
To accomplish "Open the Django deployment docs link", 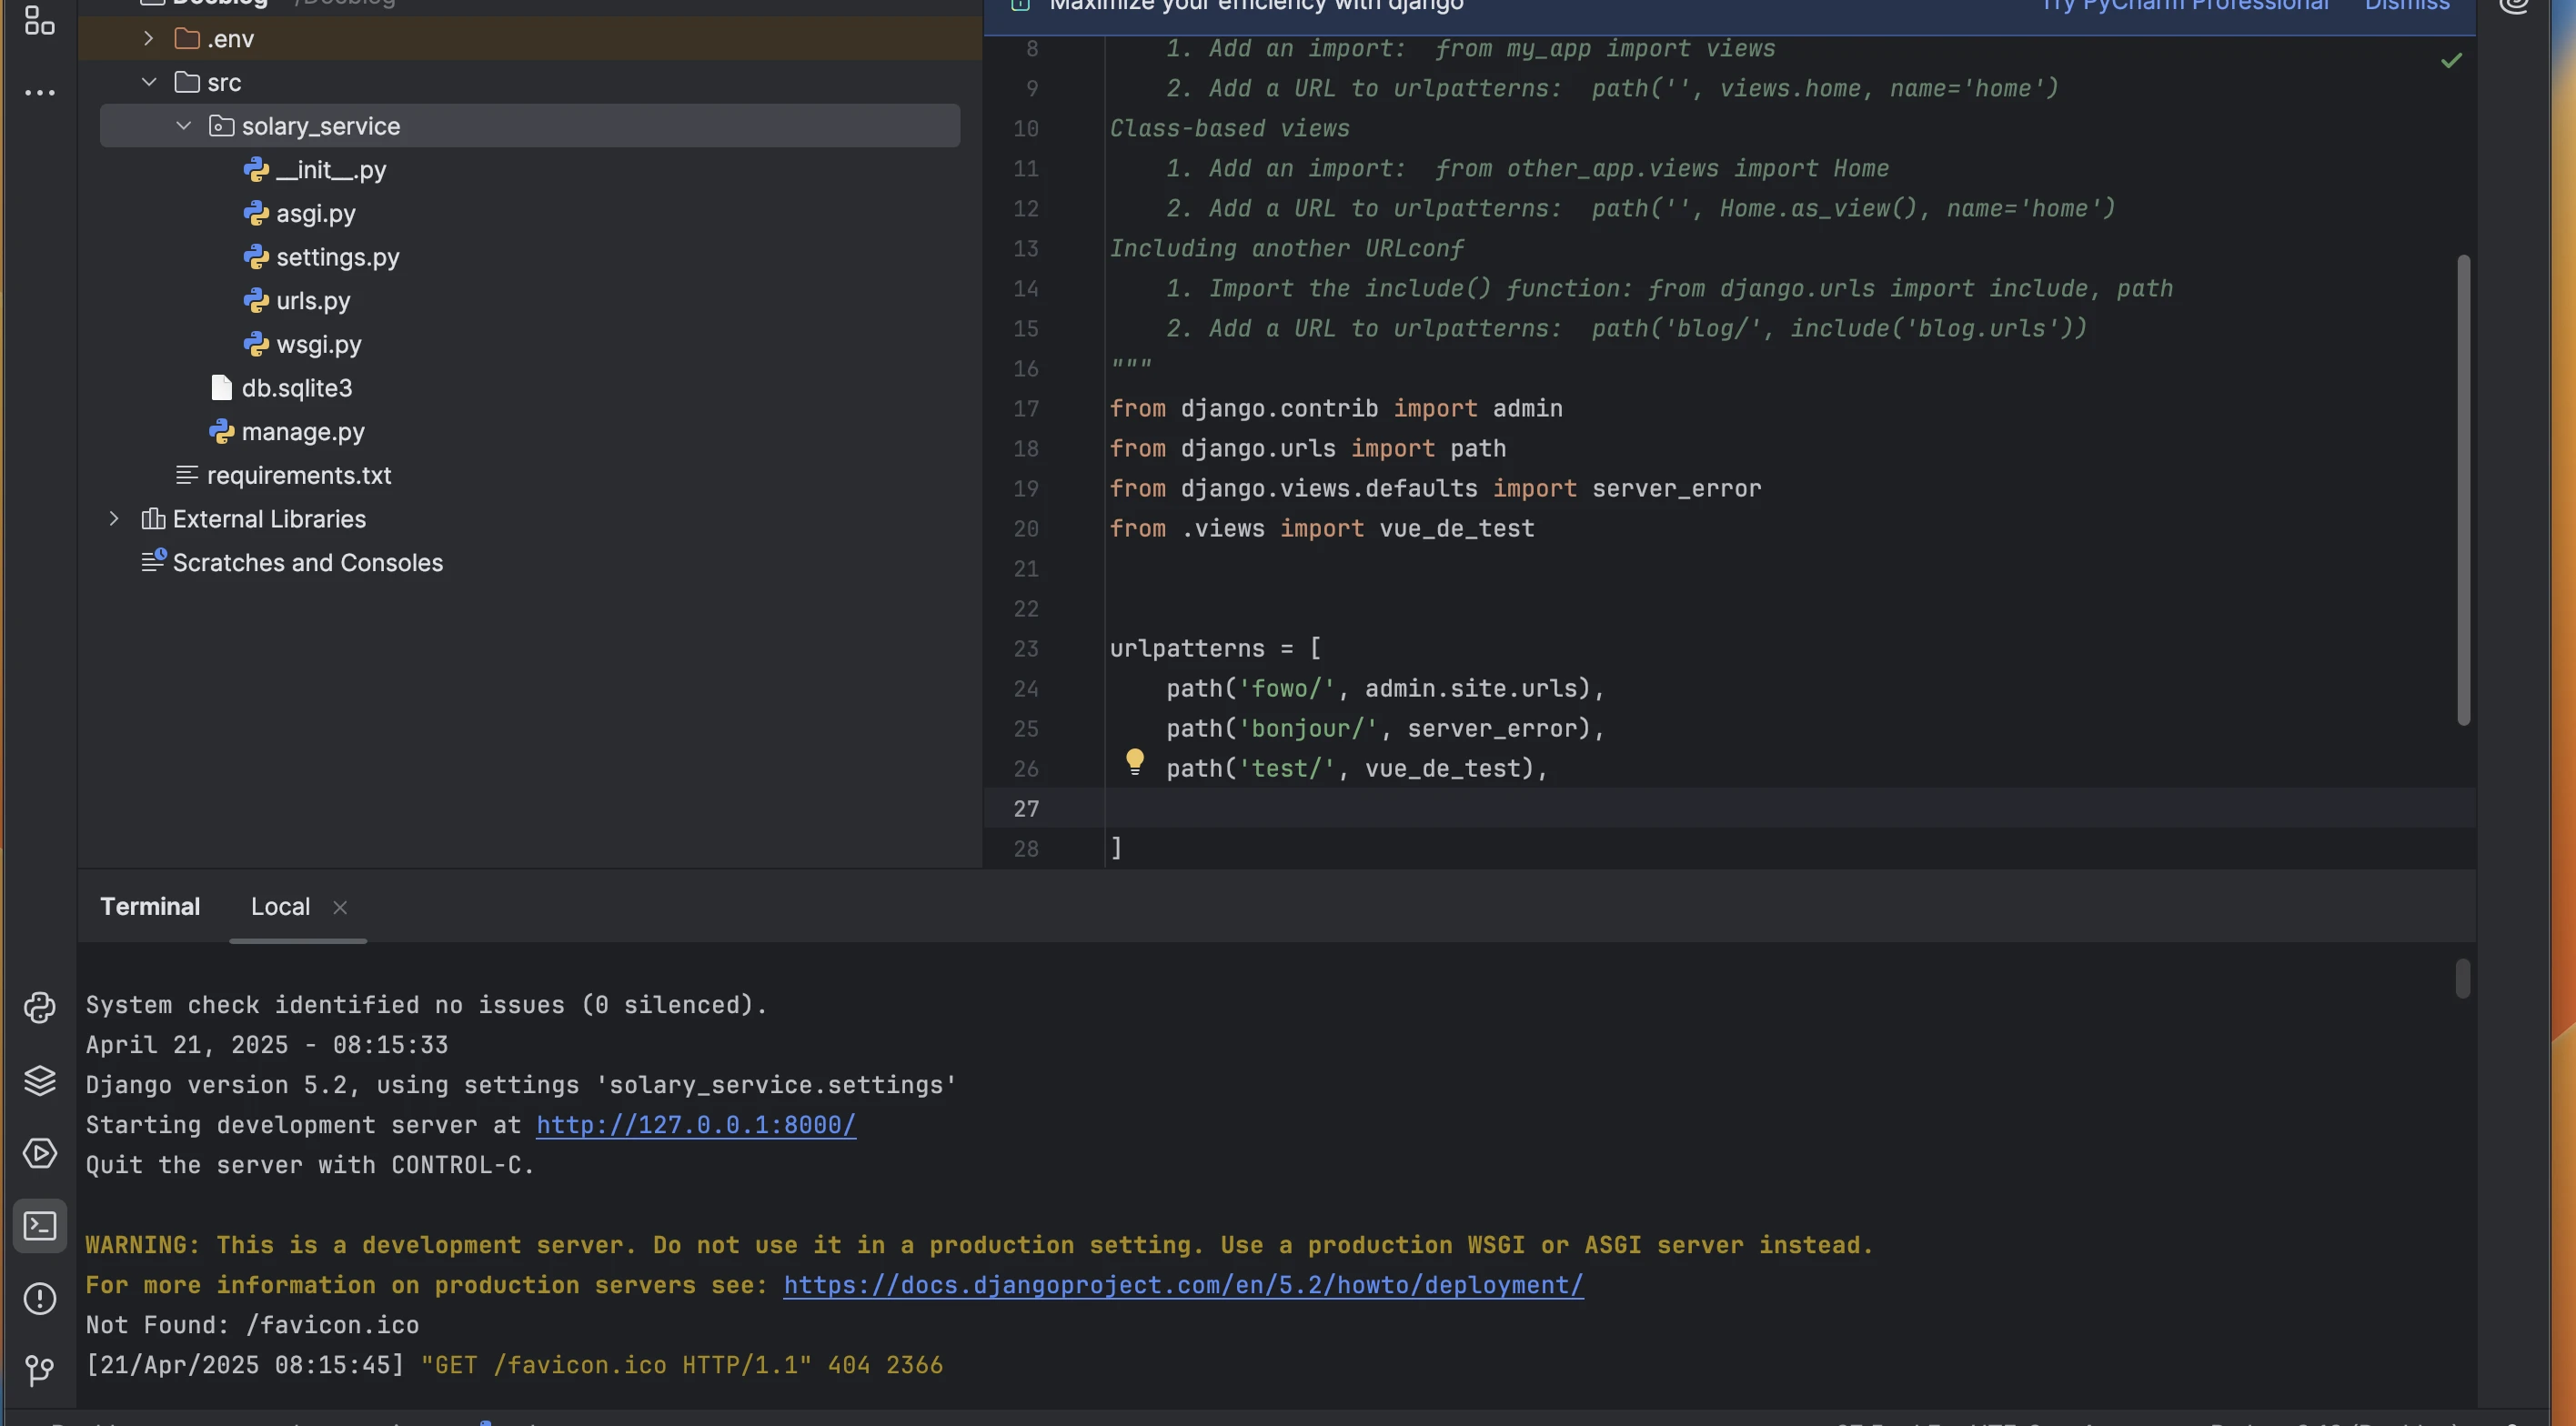I will 1183,1285.
